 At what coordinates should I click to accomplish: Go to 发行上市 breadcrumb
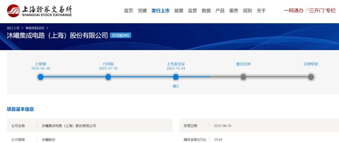click(13, 28)
